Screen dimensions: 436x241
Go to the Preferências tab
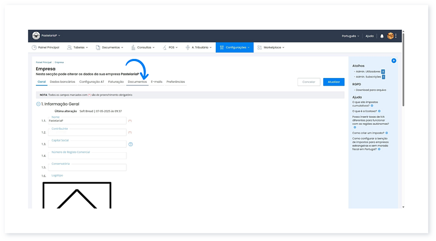click(x=175, y=82)
